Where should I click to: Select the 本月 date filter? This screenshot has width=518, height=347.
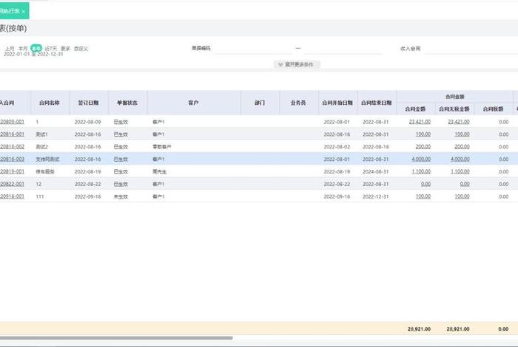(22, 49)
